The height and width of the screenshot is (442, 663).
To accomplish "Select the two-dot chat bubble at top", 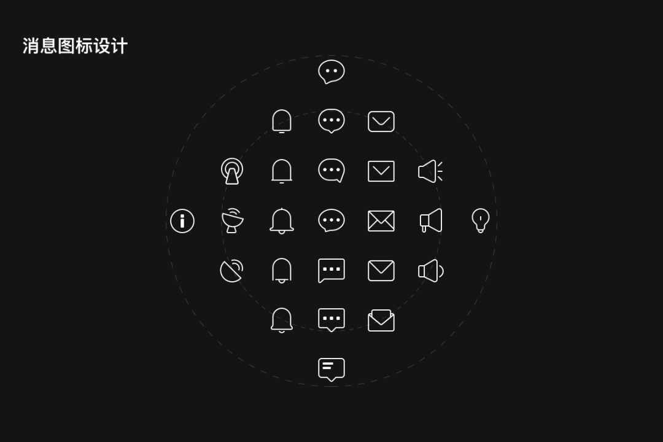I will point(331,72).
